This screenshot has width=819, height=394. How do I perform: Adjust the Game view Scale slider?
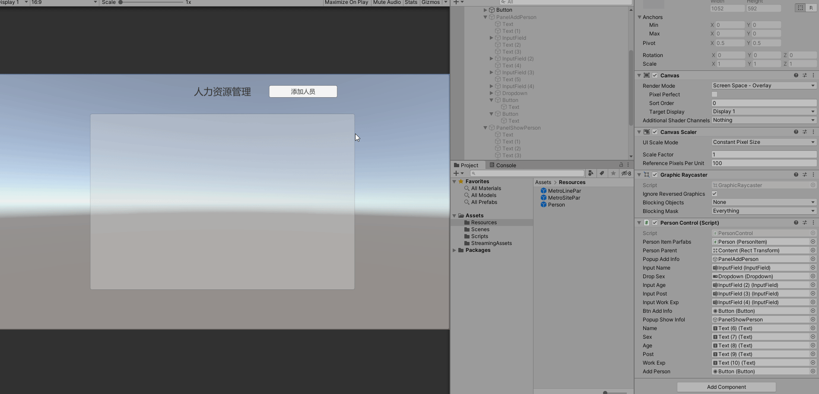151,2
